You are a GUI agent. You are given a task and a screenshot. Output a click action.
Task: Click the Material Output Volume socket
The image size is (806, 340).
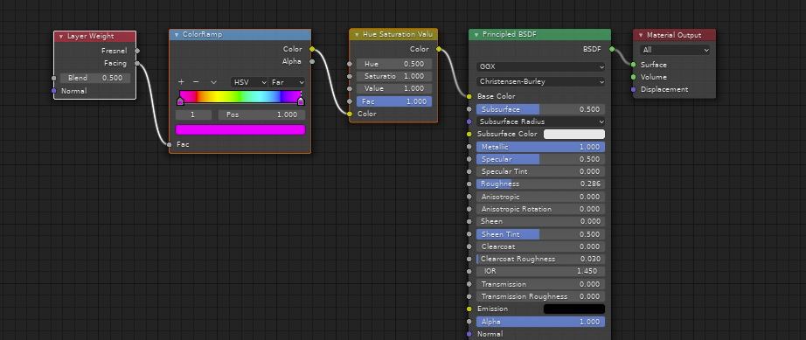[x=633, y=77]
